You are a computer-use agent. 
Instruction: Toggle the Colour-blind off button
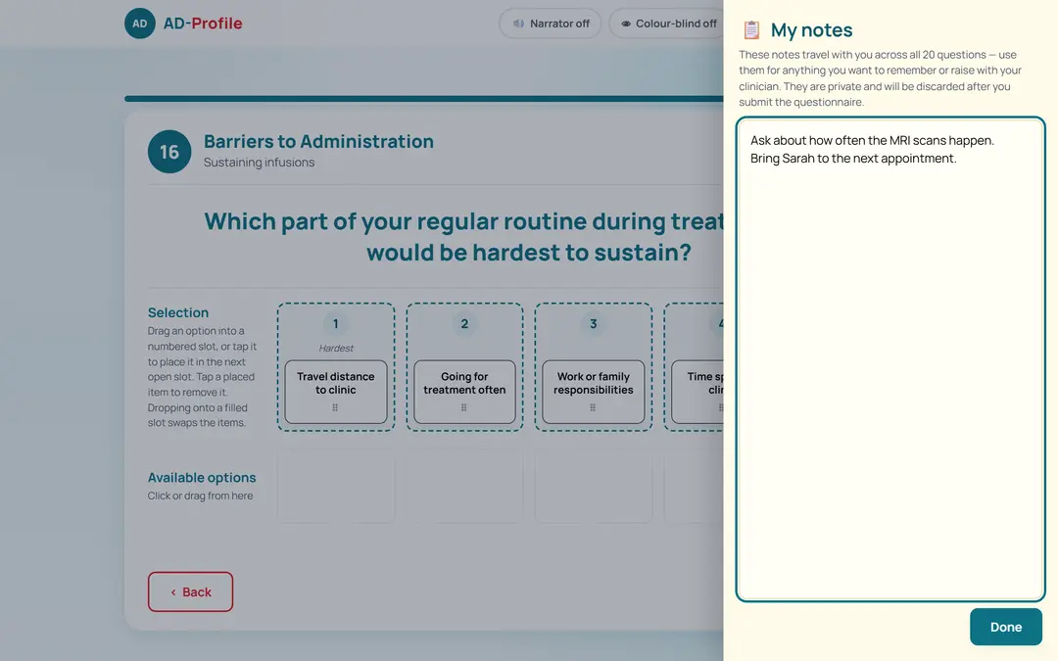[x=667, y=24]
